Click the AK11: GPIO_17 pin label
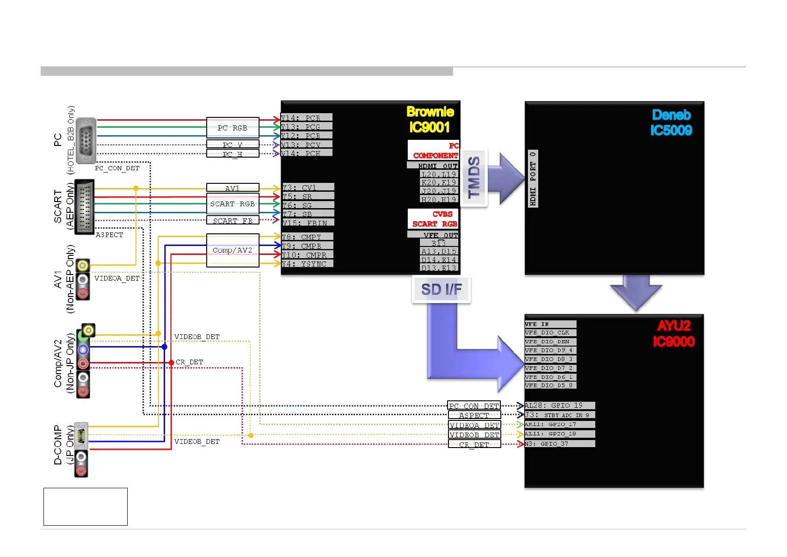The width and height of the screenshot is (787, 557). 560,424
